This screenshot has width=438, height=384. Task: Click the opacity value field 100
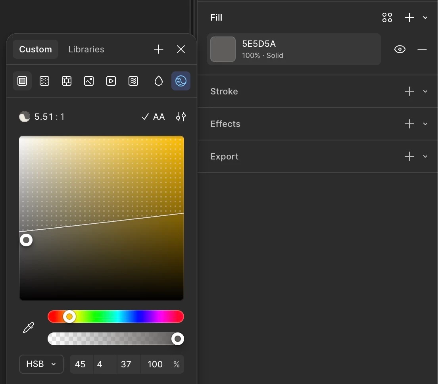point(155,364)
